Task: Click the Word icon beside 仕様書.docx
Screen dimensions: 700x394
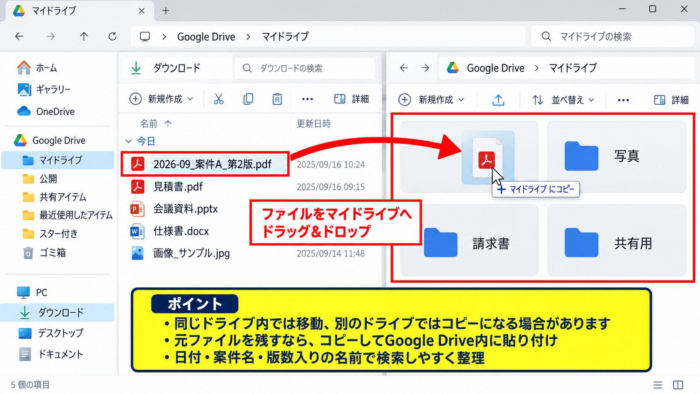Action: pos(137,231)
